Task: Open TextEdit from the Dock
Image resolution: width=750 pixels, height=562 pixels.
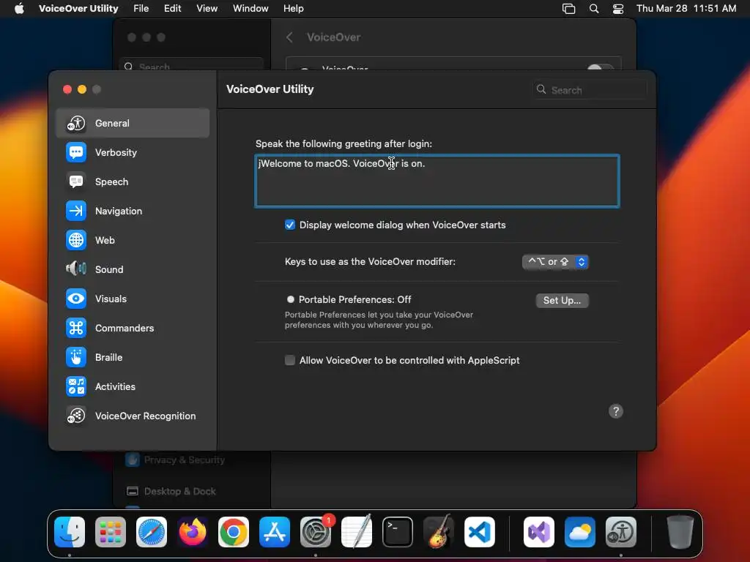Action: tap(357, 532)
